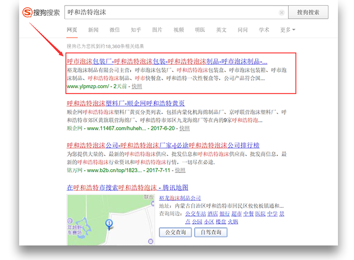
Task: Go to the 视频 tab
Action: [x=179, y=30]
